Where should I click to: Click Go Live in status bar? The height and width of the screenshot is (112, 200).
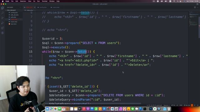[187, 105]
